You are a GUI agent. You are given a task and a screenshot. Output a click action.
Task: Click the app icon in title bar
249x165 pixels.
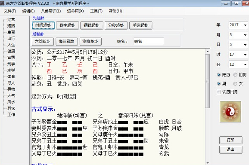(2, 3)
